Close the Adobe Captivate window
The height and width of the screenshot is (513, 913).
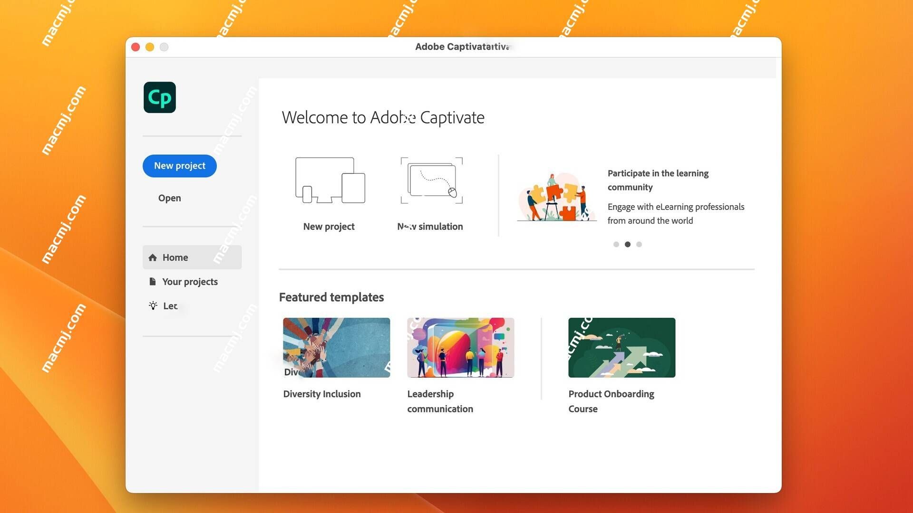coord(136,47)
